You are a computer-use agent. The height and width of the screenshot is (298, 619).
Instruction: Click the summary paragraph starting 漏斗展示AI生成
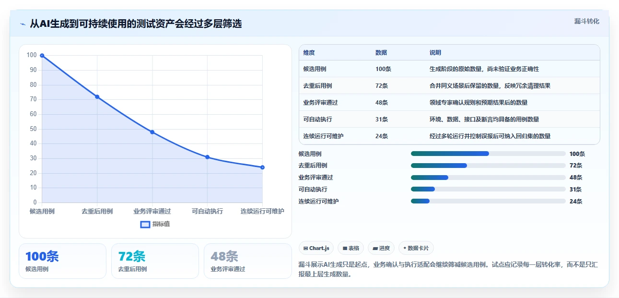[x=448, y=270]
